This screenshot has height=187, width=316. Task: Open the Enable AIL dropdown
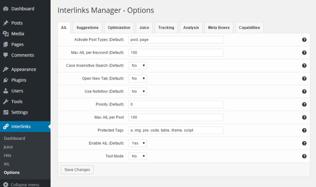click(138, 143)
